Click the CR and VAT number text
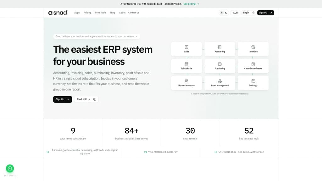This screenshot has height=181, width=322. [241, 152]
